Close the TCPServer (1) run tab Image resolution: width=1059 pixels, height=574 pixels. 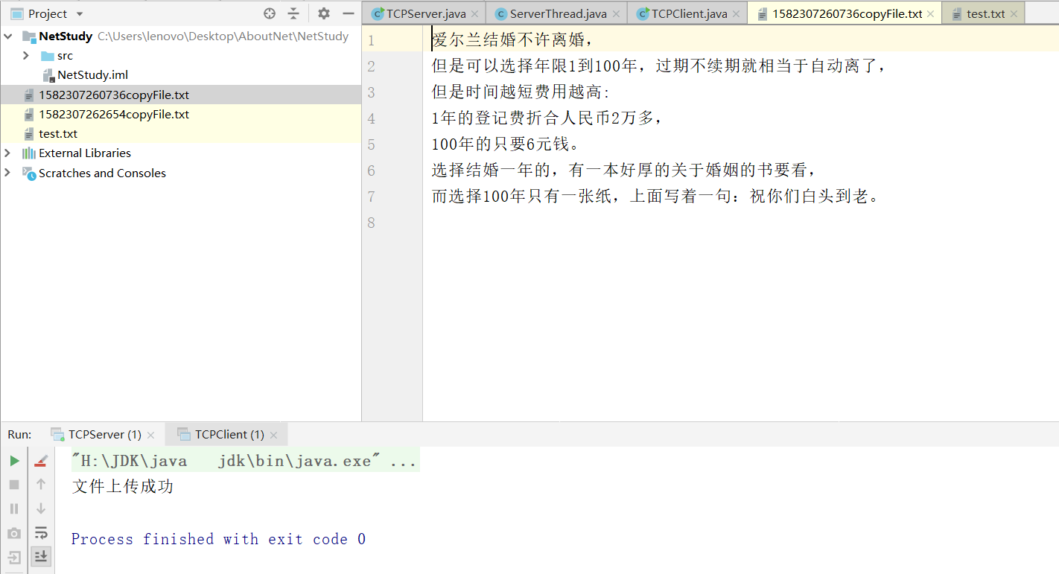click(x=151, y=435)
